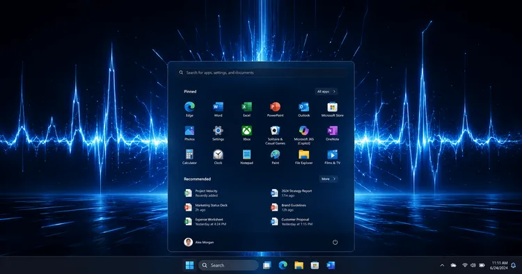Launch the Films & TV app
Screen dimensions: 522x274
pos(332,157)
